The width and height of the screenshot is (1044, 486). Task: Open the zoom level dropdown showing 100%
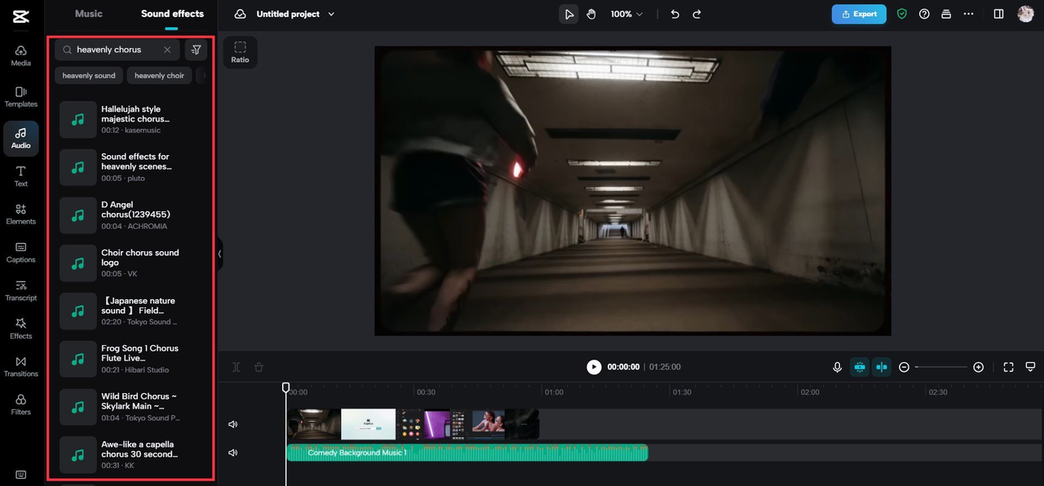pyautogui.click(x=626, y=14)
